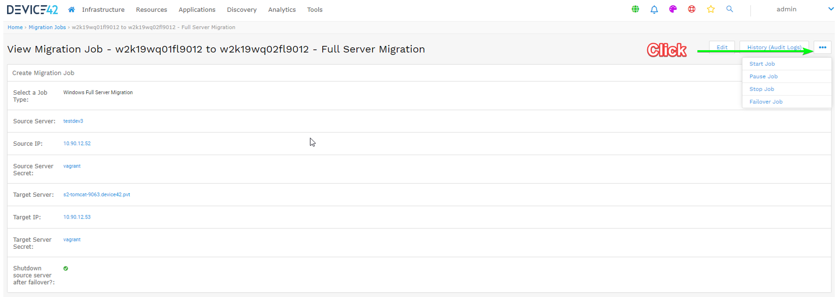
Task: Click the green globe icon
Action: point(635,9)
